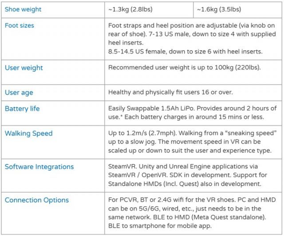Screen dimensions: 284x236
Task: Click the "Software Integrations" row label
Action: (x=39, y=167)
